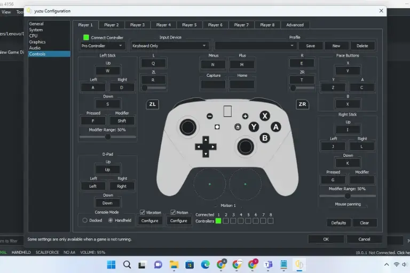Show hidden tray icons chevron
The width and height of the screenshot is (410, 273).
click(387, 264)
